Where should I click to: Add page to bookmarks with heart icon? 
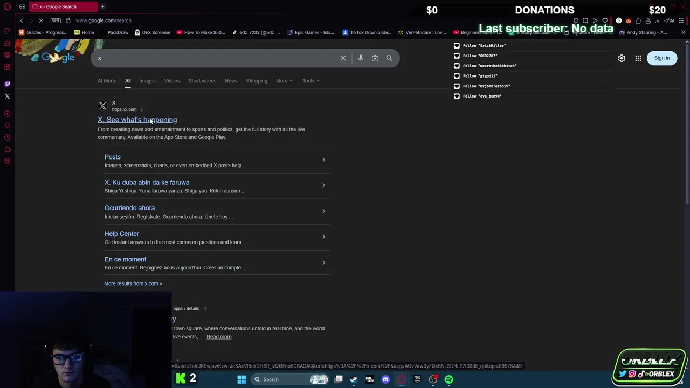pyautogui.click(x=605, y=20)
